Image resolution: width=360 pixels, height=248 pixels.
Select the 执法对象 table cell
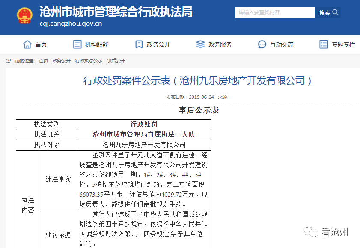pos(46,145)
